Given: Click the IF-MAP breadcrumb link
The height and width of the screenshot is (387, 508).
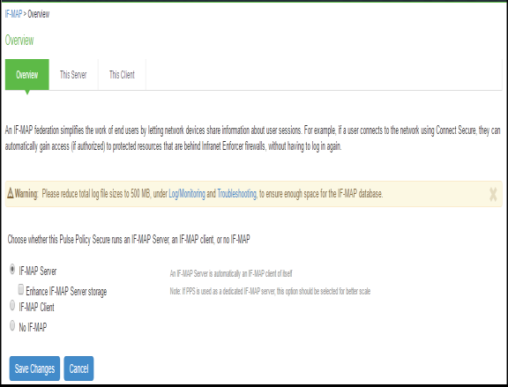Looking at the screenshot, I should coord(13,14).
